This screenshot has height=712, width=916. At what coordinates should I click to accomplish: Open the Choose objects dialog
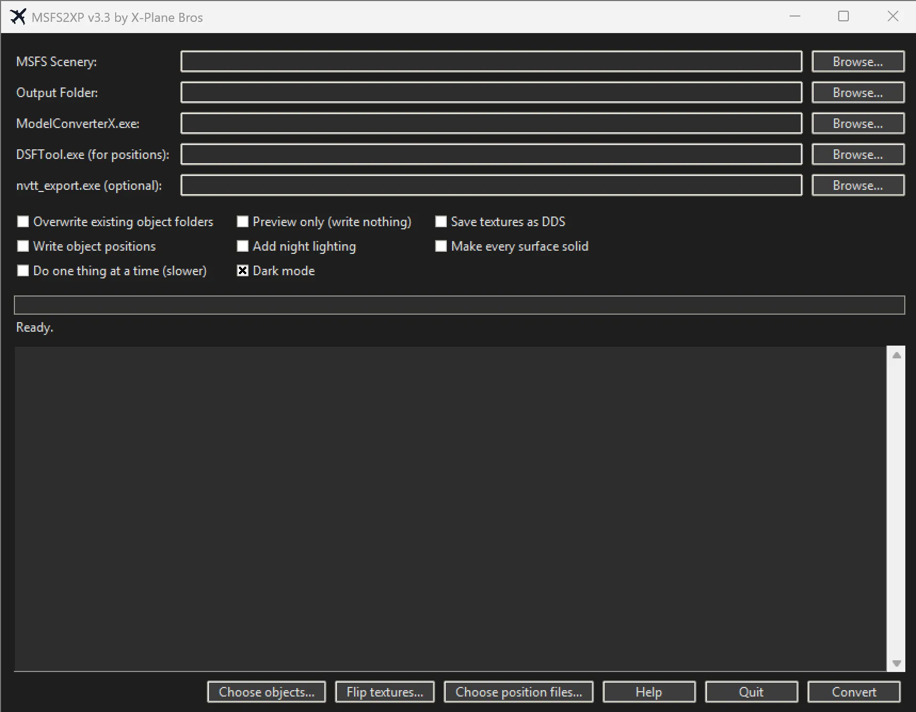click(267, 692)
